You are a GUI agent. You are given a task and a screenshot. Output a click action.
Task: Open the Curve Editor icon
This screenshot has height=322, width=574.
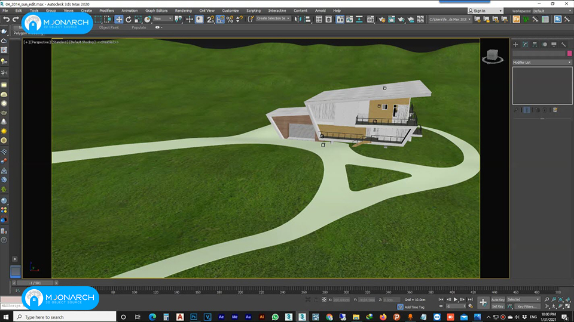pos(350,19)
